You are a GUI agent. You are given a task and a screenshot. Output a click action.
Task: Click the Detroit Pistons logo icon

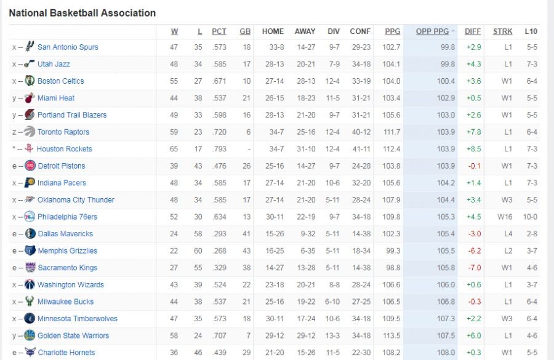click(30, 166)
